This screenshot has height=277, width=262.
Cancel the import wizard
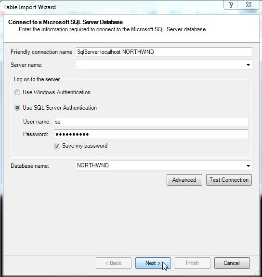(x=232, y=263)
